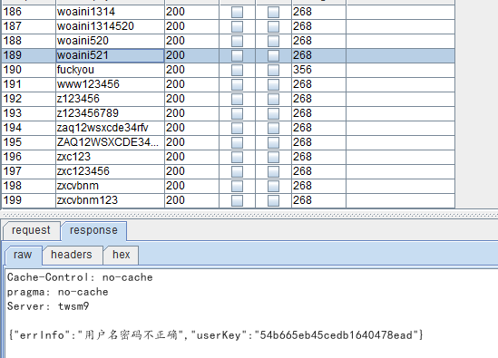
Task: Tick the second checkbox in row 193
Action: (273, 113)
